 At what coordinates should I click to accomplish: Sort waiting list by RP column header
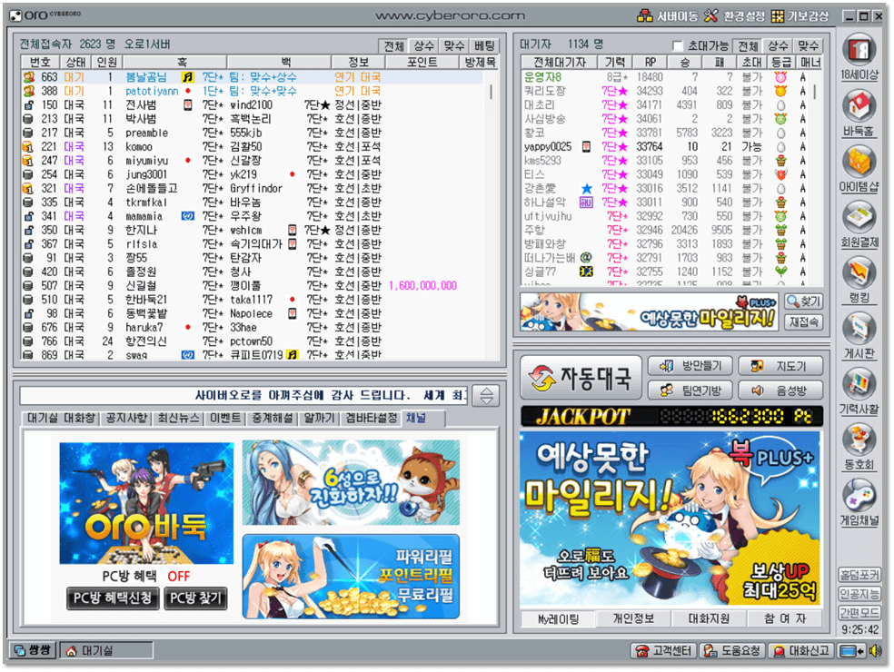[x=650, y=62]
